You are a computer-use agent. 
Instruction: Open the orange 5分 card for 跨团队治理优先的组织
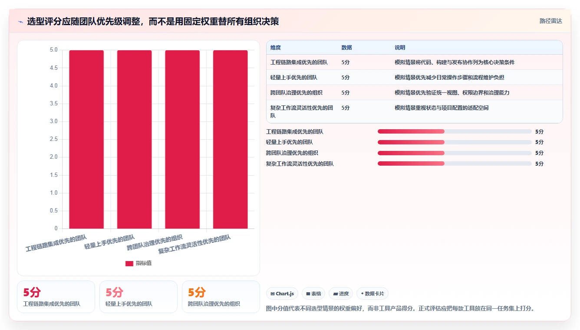[x=221, y=297]
